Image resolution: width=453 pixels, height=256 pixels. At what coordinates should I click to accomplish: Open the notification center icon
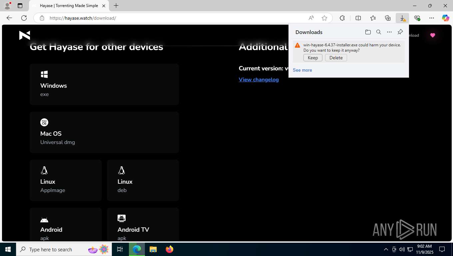click(x=442, y=249)
